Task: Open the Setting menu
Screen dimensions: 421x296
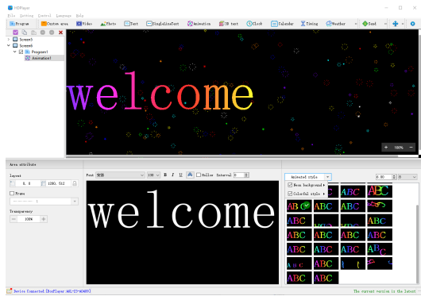Action: pos(26,16)
